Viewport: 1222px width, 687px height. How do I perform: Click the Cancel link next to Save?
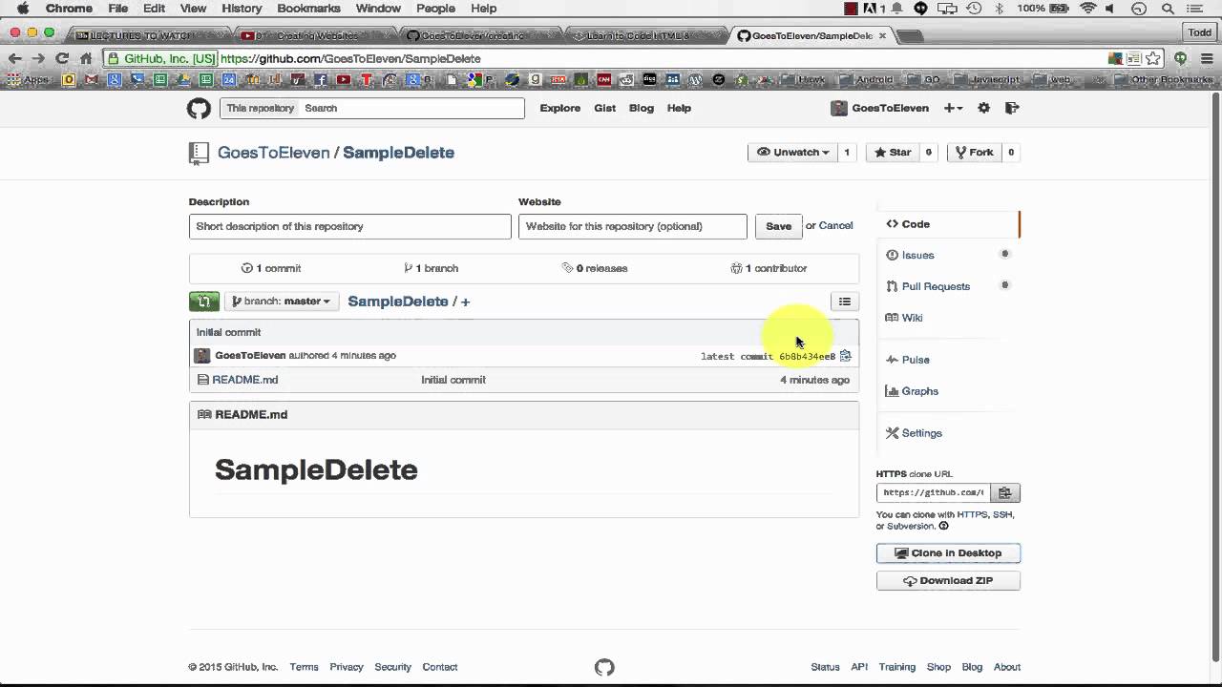[835, 226]
